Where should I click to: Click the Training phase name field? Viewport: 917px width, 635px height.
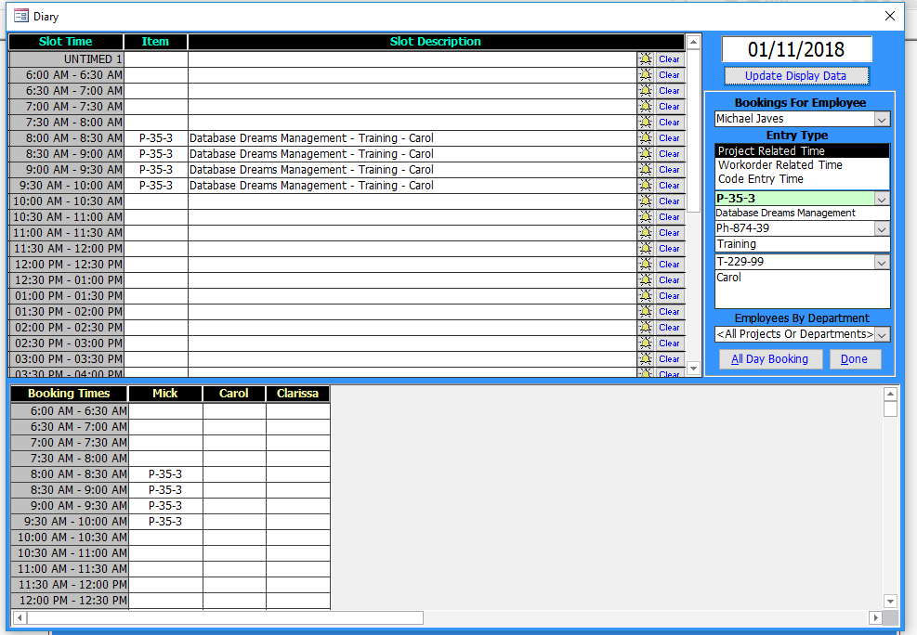point(802,244)
